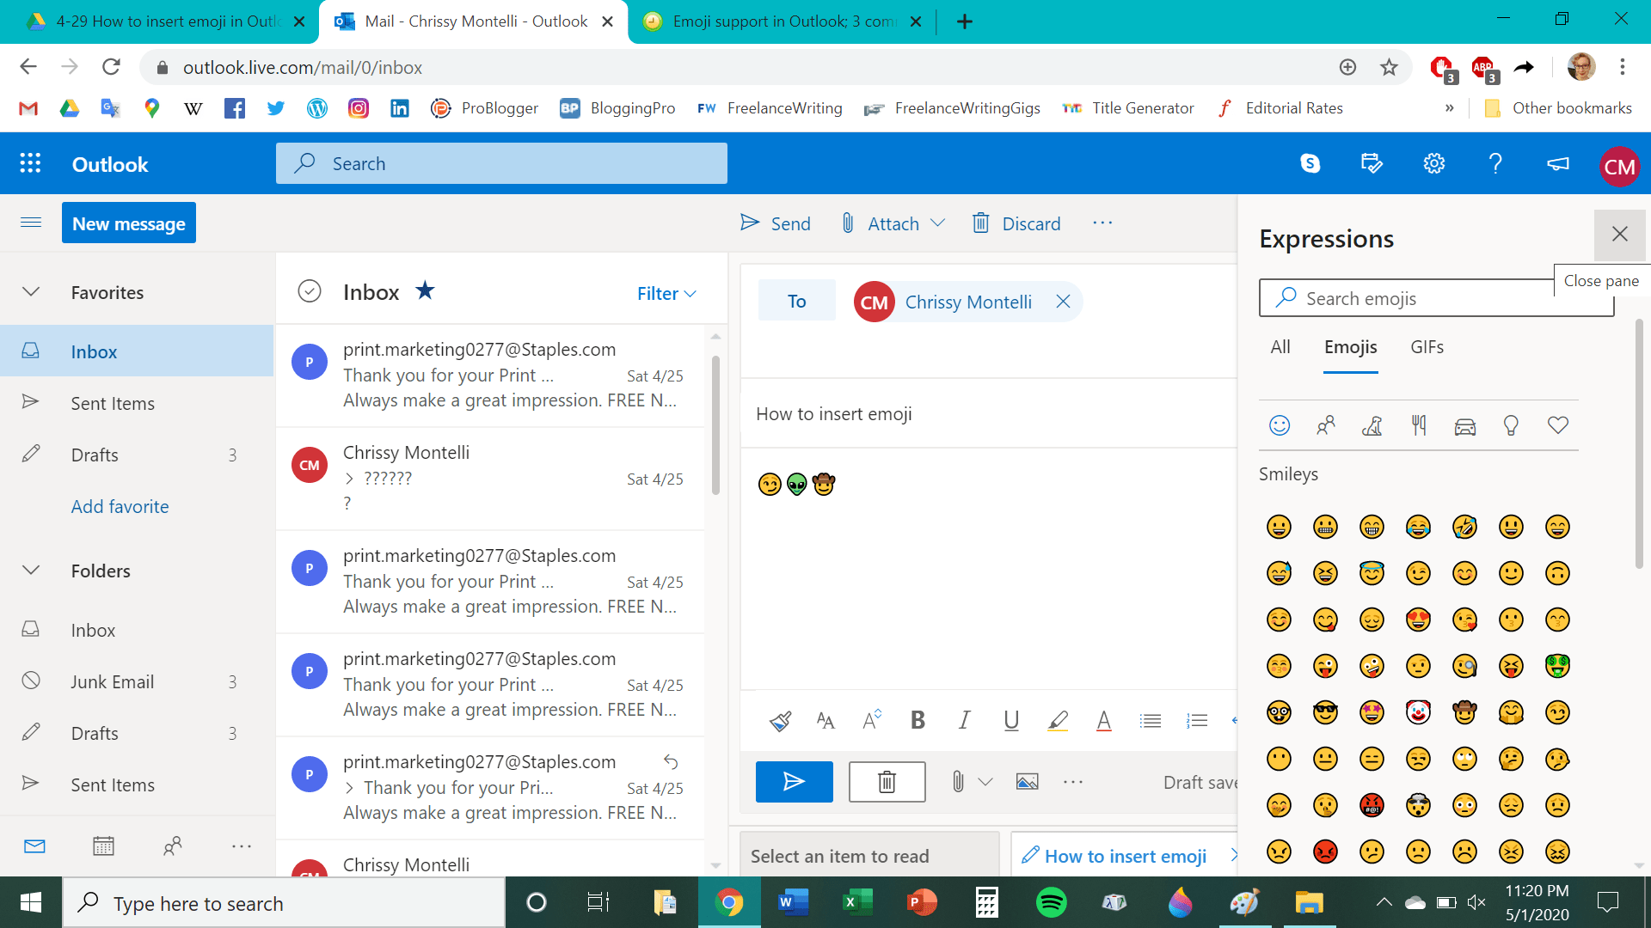The height and width of the screenshot is (928, 1651).
Task: Click the Skype icon in Outlook header
Action: coord(1310,163)
